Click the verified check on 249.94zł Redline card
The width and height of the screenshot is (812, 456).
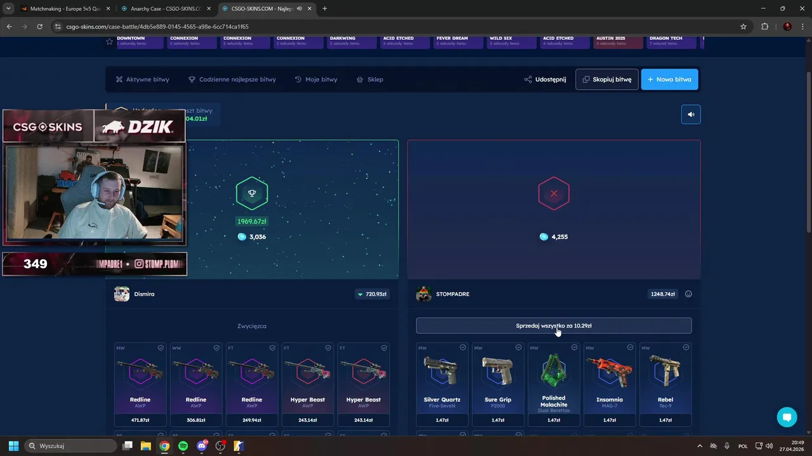[272, 348]
